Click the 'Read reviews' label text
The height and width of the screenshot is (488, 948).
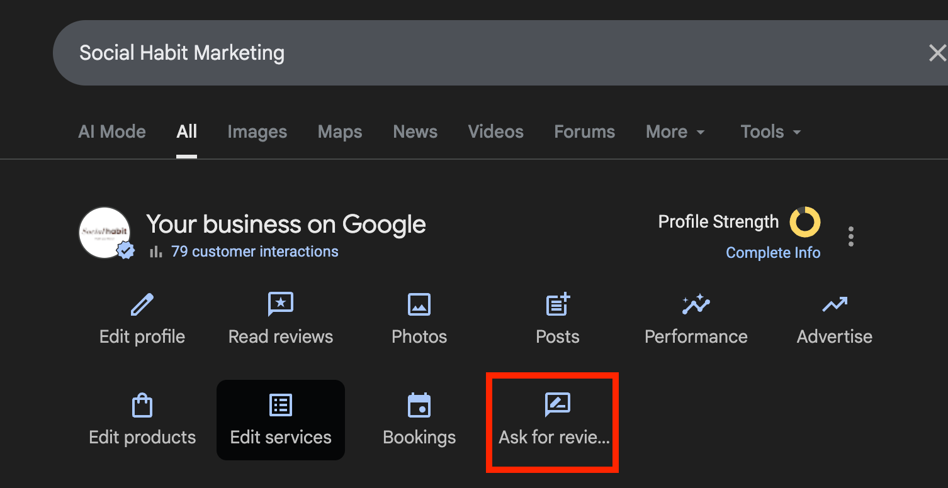(281, 336)
